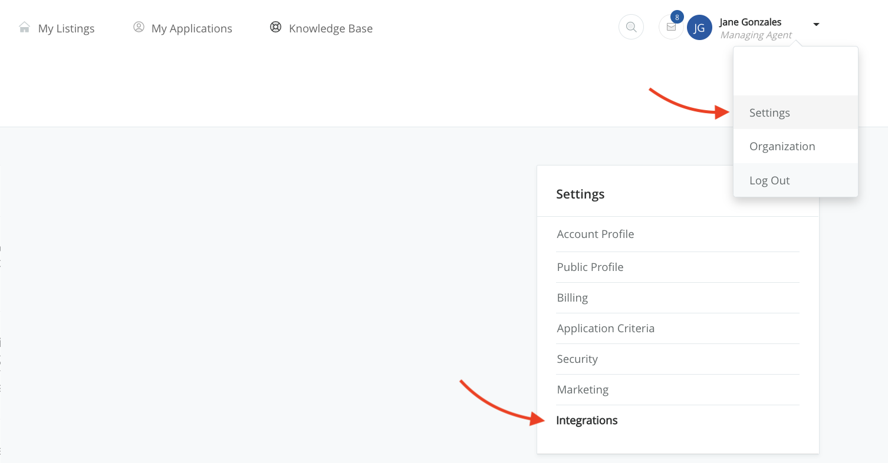Open the Security settings page
The height and width of the screenshot is (463, 888).
tap(577, 359)
